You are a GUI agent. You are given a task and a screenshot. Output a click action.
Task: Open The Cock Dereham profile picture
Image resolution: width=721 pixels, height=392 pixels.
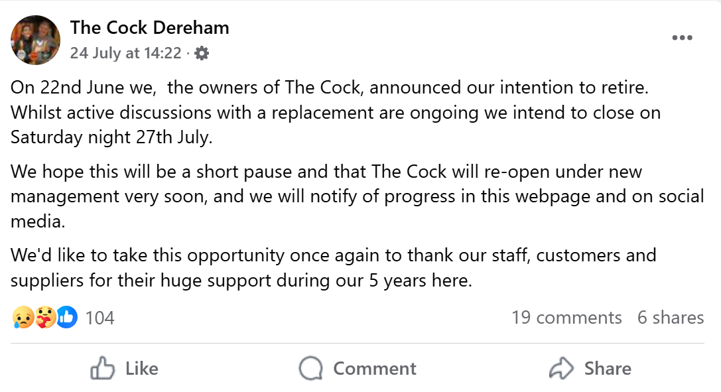36,40
